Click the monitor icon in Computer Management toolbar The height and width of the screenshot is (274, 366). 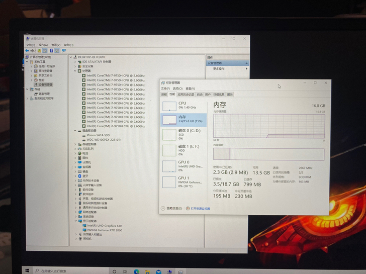pyautogui.click(x=64, y=51)
